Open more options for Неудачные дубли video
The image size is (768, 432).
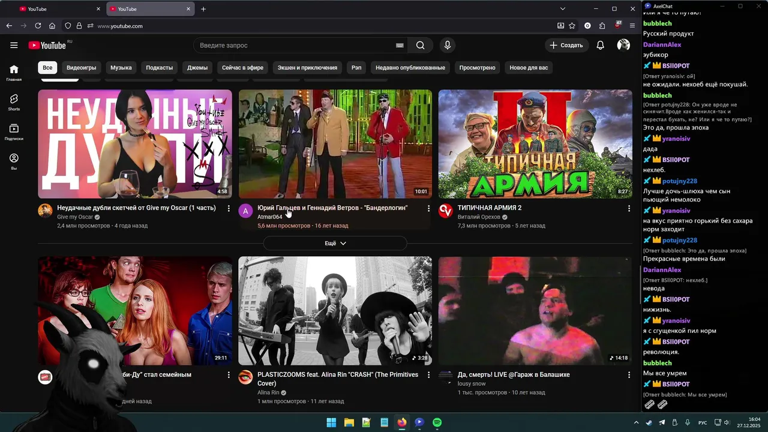[229, 208]
